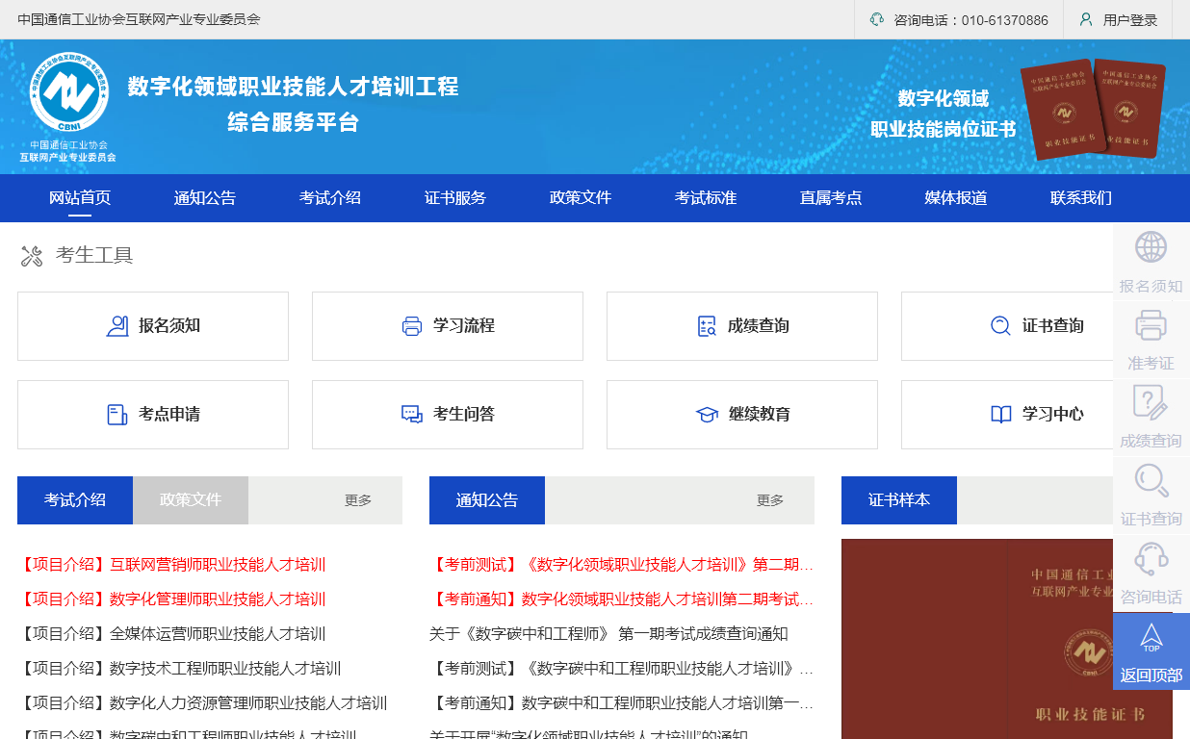1190x739 pixels.
Task: Click the globe icon in the side panel
Action: tap(1151, 247)
